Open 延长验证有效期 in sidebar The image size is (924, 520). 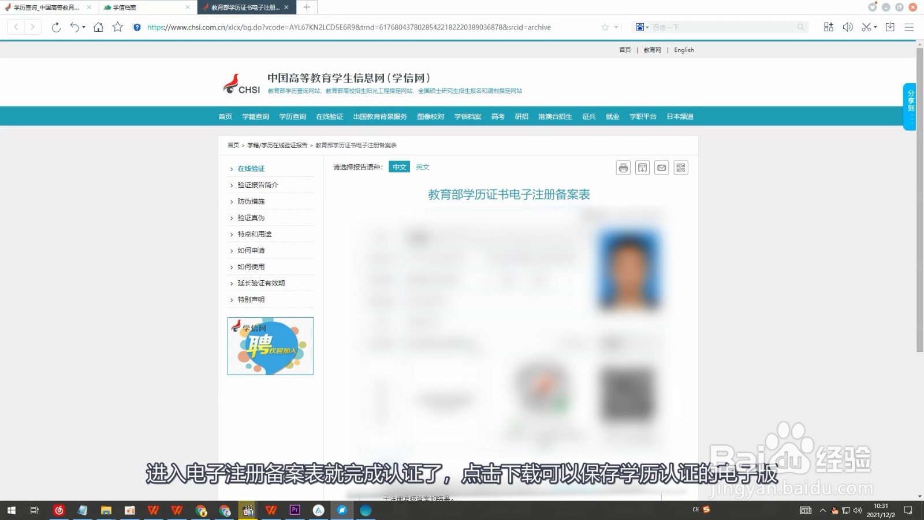tap(261, 283)
